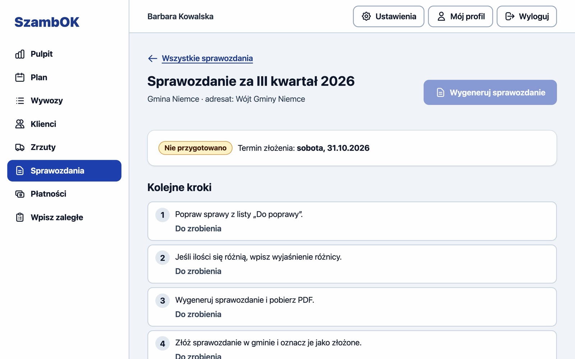575x359 pixels.
Task: Click Do zrobienia under step 3
Action: tap(198, 314)
